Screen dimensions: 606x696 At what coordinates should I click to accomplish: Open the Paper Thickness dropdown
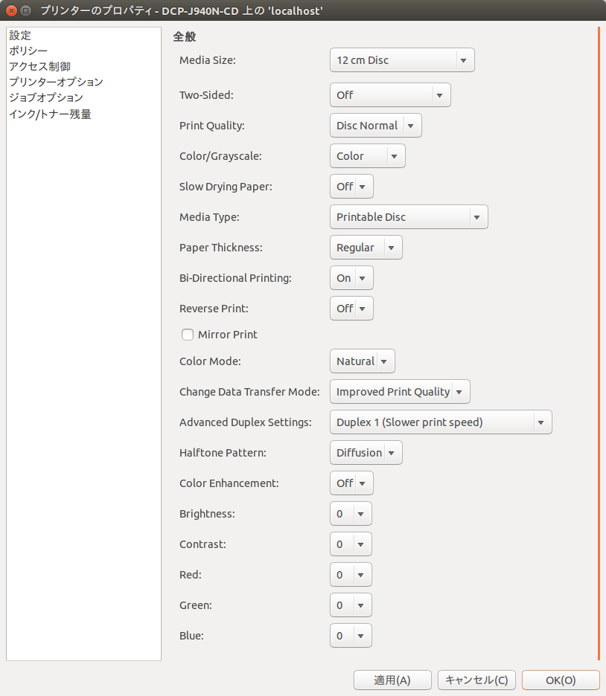pyautogui.click(x=366, y=247)
